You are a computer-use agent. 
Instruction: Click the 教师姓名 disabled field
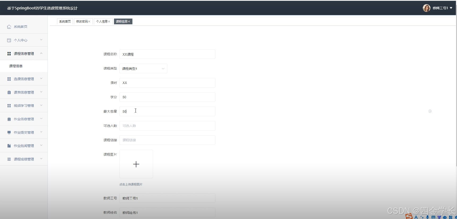click(x=167, y=213)
